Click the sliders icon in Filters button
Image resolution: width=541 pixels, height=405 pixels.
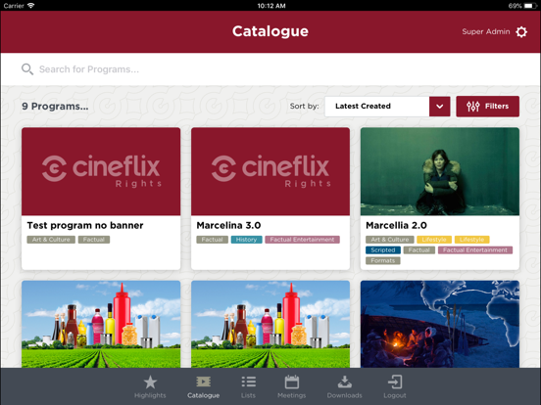pyautogui.click(x=473, y=107)
